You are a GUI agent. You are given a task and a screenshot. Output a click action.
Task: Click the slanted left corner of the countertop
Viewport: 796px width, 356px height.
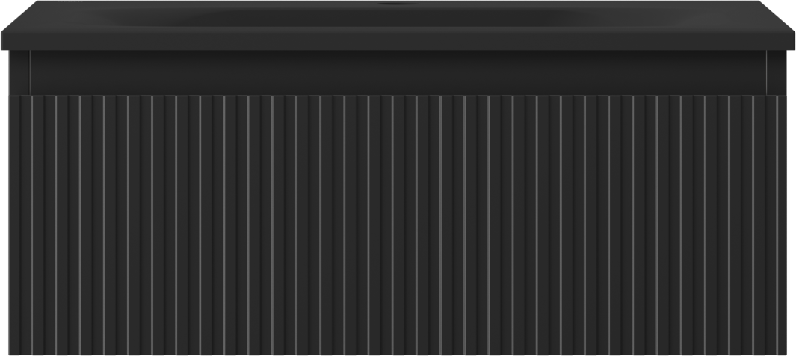coord(19,16)
